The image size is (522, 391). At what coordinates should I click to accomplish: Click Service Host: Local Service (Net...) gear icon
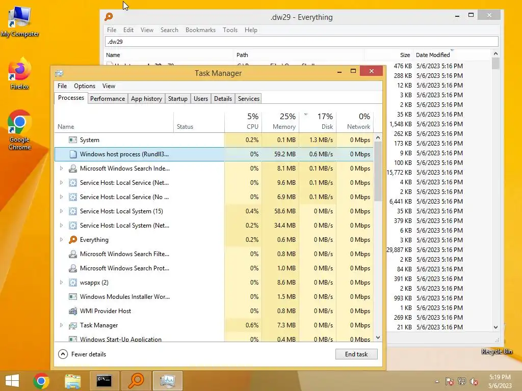click(72, 183)
